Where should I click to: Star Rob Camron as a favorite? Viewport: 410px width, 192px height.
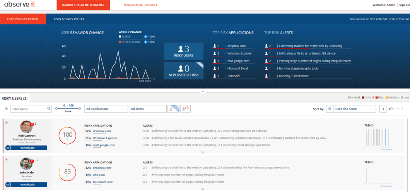[7, 122]
